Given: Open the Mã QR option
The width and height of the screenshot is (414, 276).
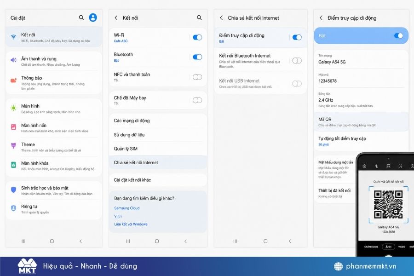Looking at the screenshot, I should coord(361,122).
